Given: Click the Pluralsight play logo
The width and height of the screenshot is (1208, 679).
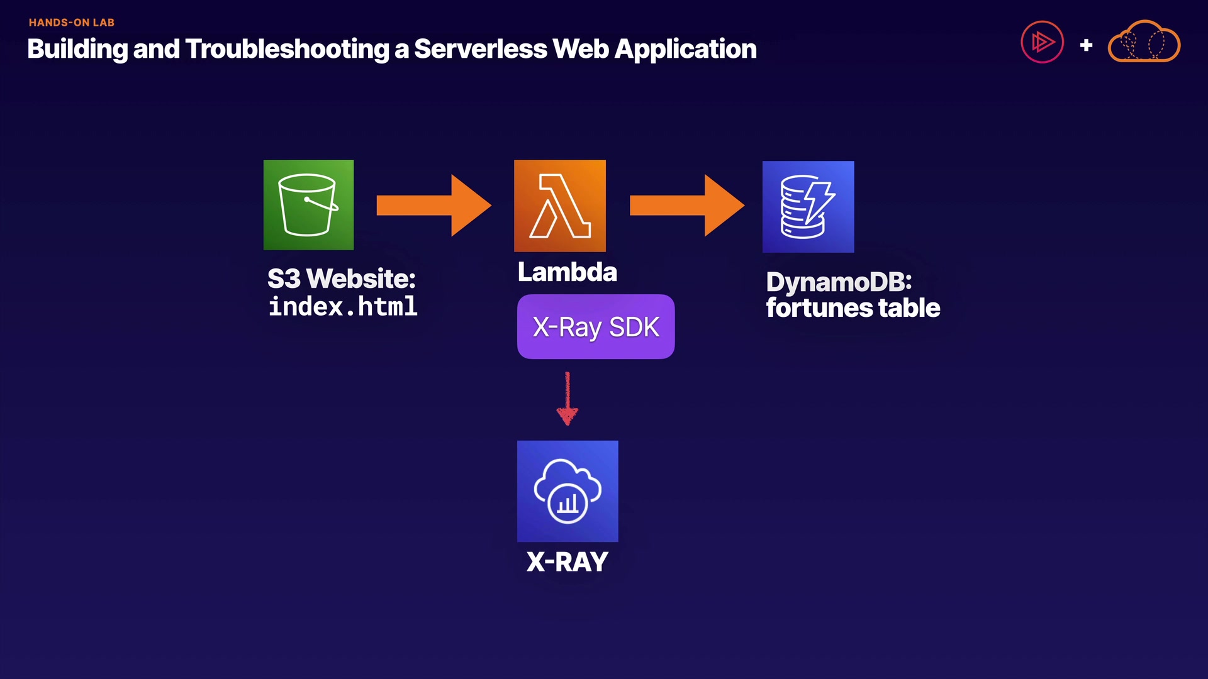Looking at the screenshot, I should click(1042, 43).
